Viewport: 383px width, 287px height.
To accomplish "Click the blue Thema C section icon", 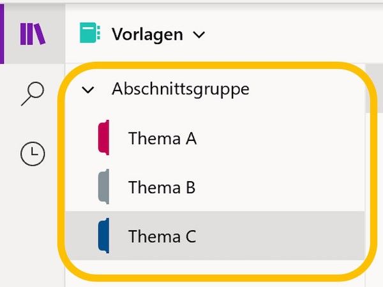I will (x=103, y=236).
